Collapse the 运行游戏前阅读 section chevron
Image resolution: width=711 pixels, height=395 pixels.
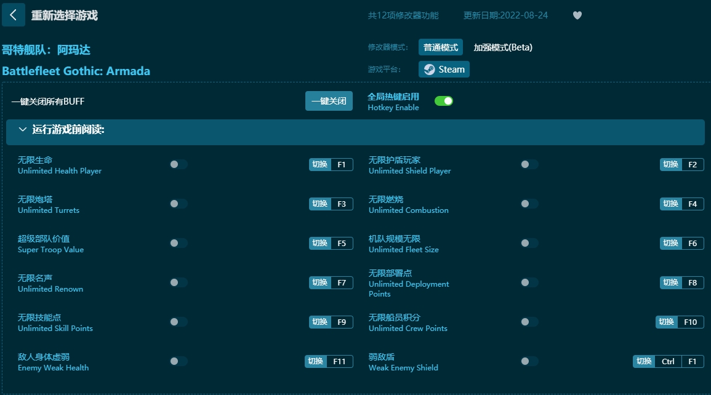(x=23, y=130)
